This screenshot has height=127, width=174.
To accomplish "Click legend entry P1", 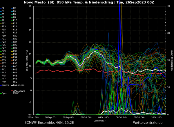I will (x=2, y=8).
